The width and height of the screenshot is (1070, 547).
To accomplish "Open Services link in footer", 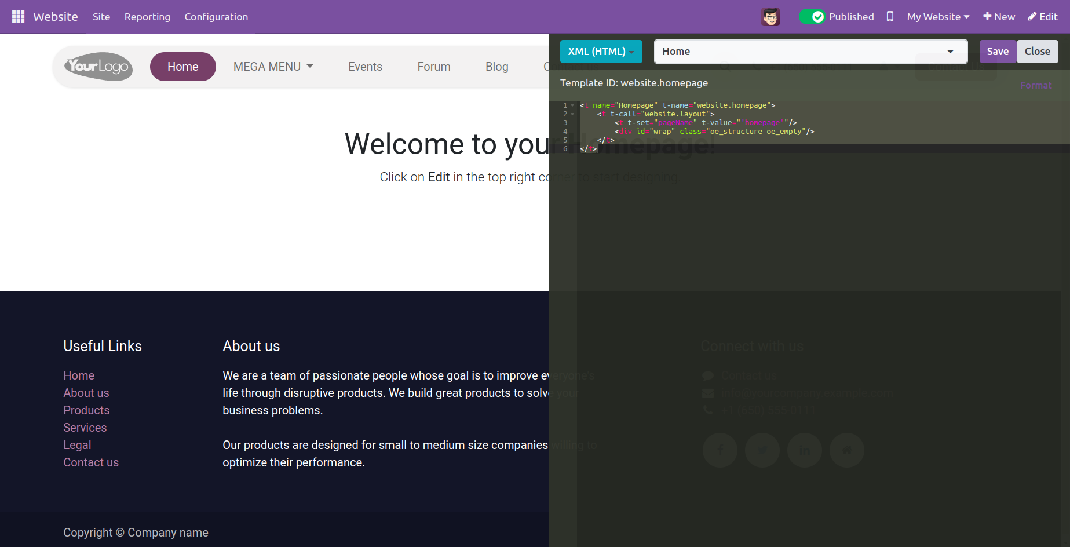I will point(85,428).
